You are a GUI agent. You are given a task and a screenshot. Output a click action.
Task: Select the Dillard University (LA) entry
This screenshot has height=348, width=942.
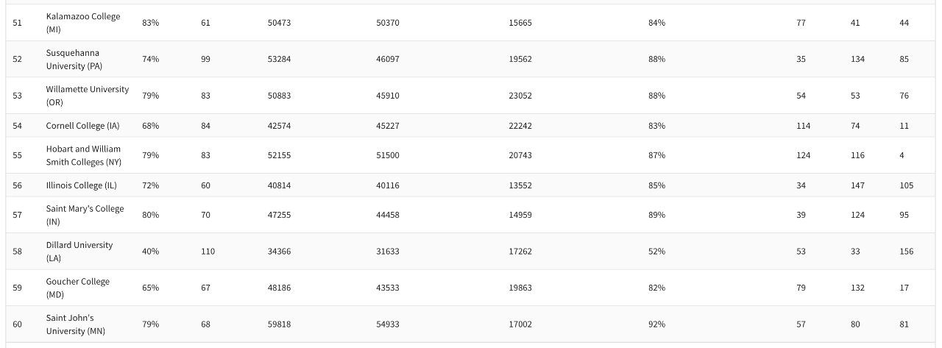tap(79, 252)
